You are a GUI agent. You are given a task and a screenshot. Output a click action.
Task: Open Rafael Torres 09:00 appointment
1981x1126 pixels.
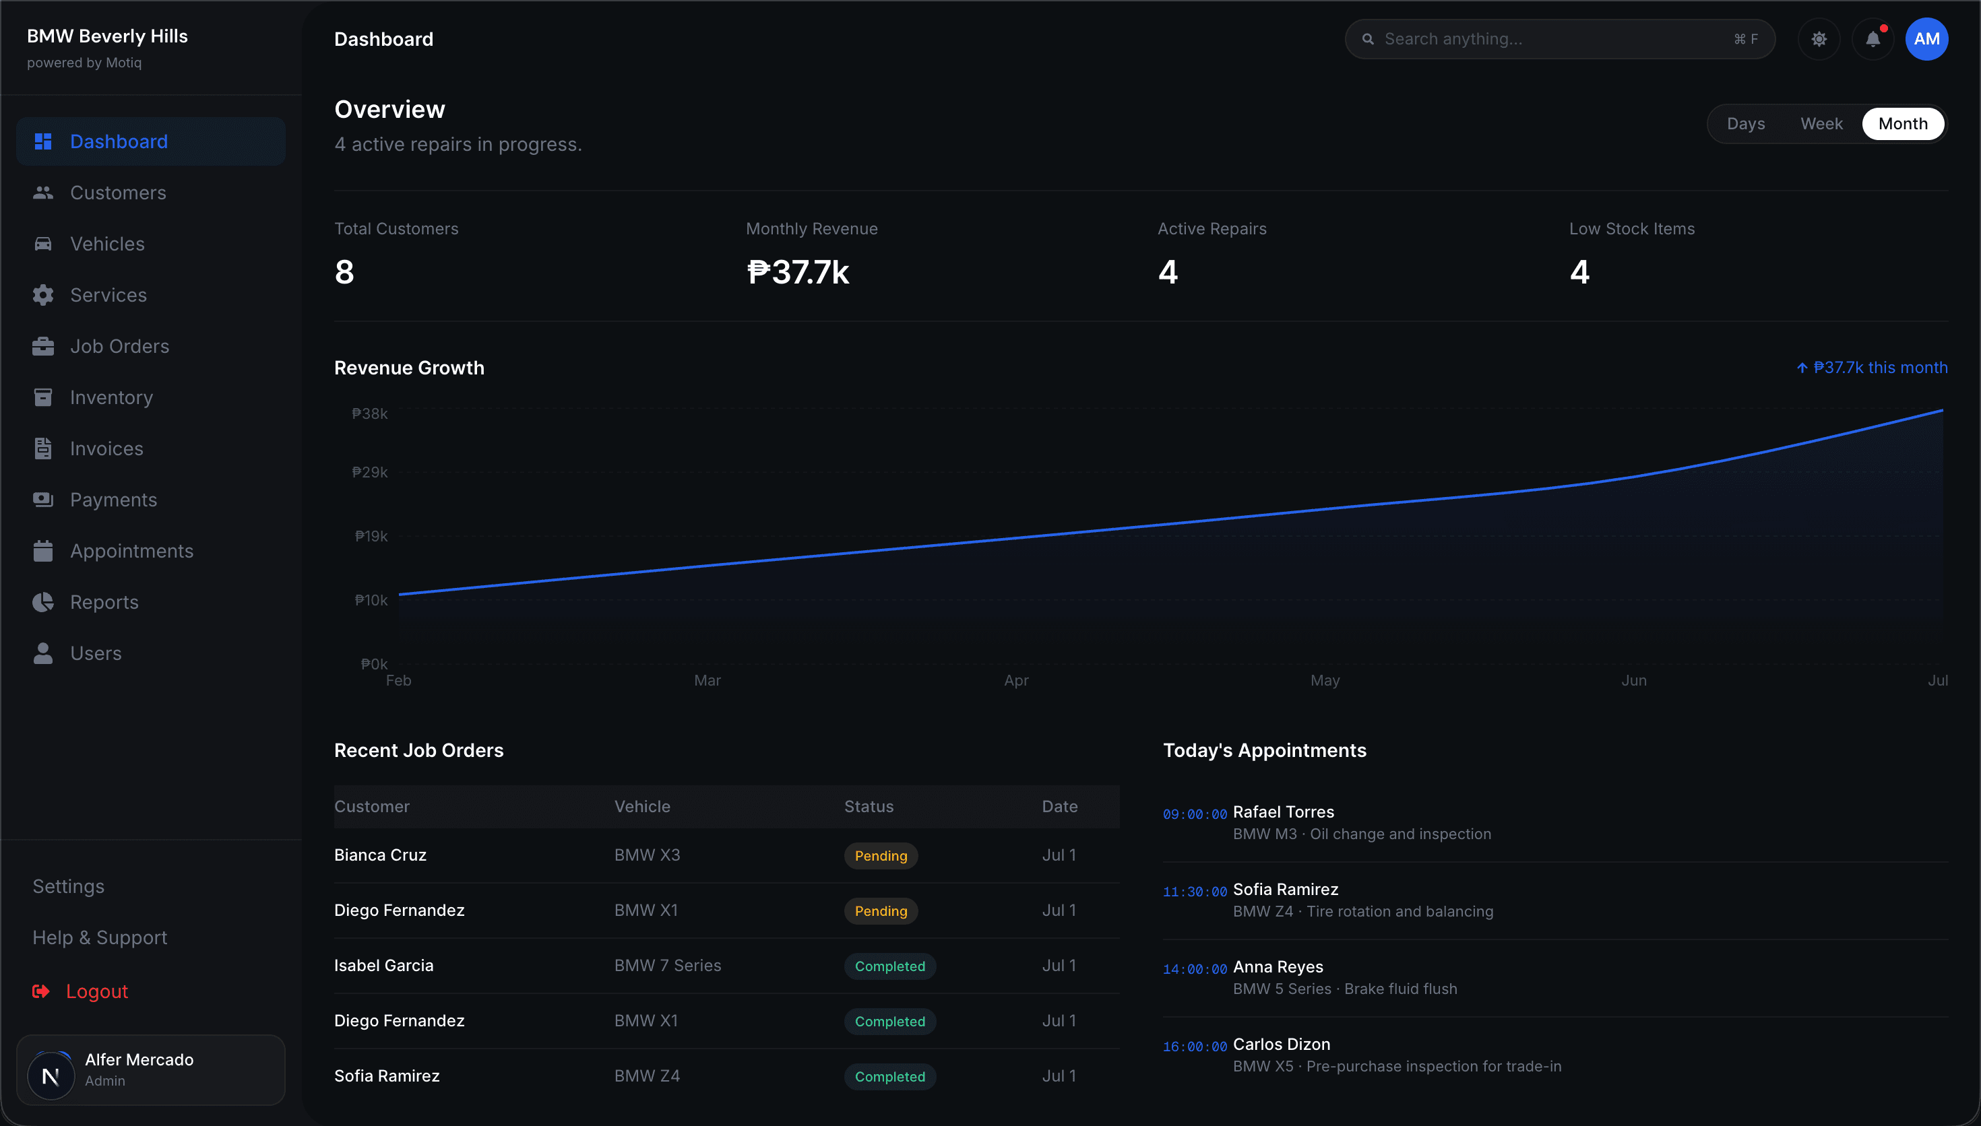coord(1554,823)
